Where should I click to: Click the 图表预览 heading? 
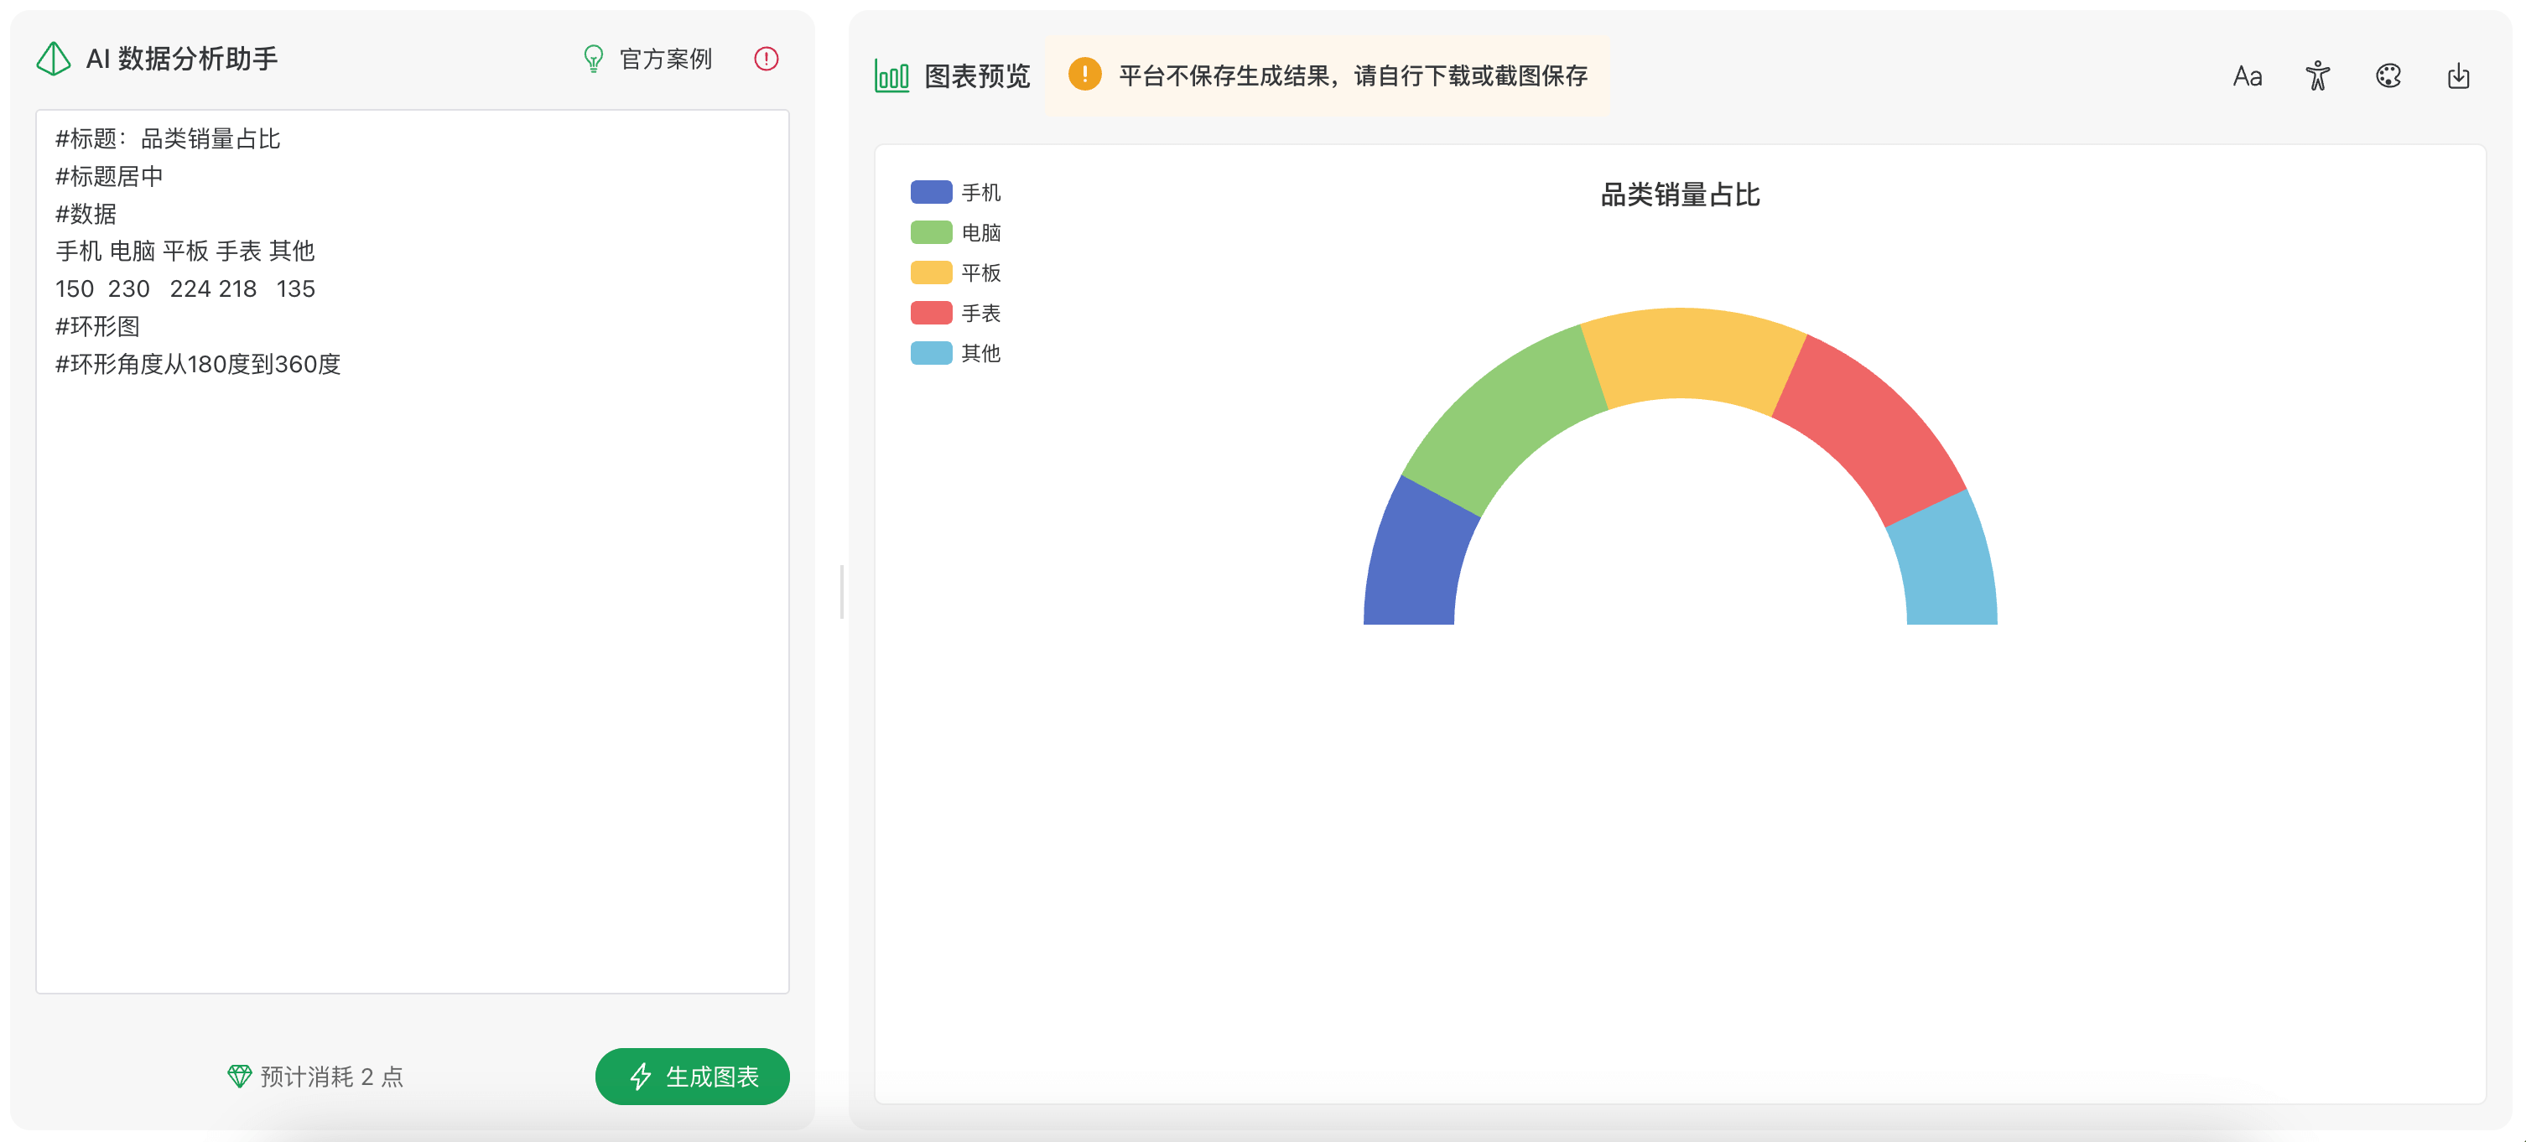click(x=977, y=75)
